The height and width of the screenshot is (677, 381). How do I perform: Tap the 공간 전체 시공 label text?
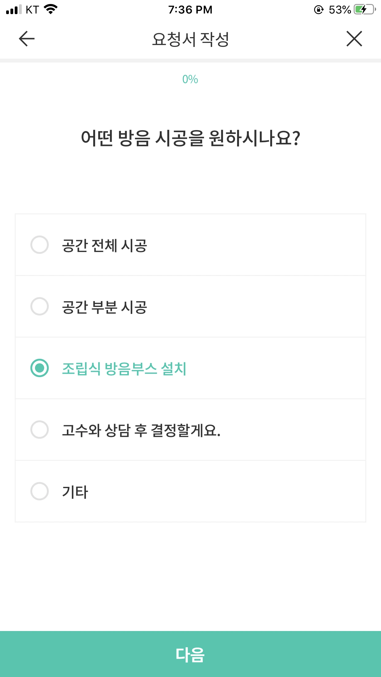coord(105,246)
